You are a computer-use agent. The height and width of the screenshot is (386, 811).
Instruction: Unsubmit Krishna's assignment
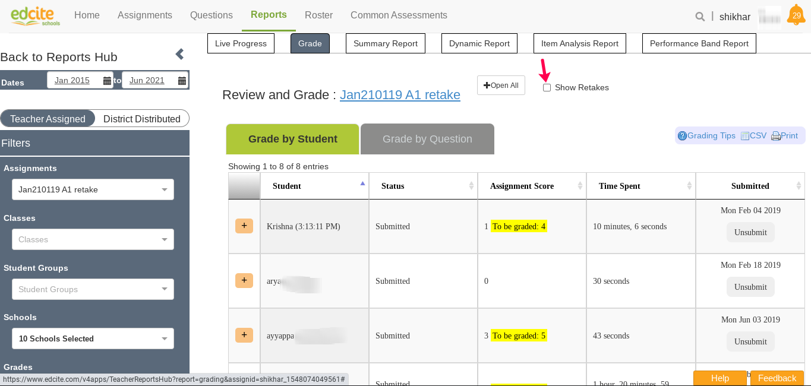click(x=750, y=232)
